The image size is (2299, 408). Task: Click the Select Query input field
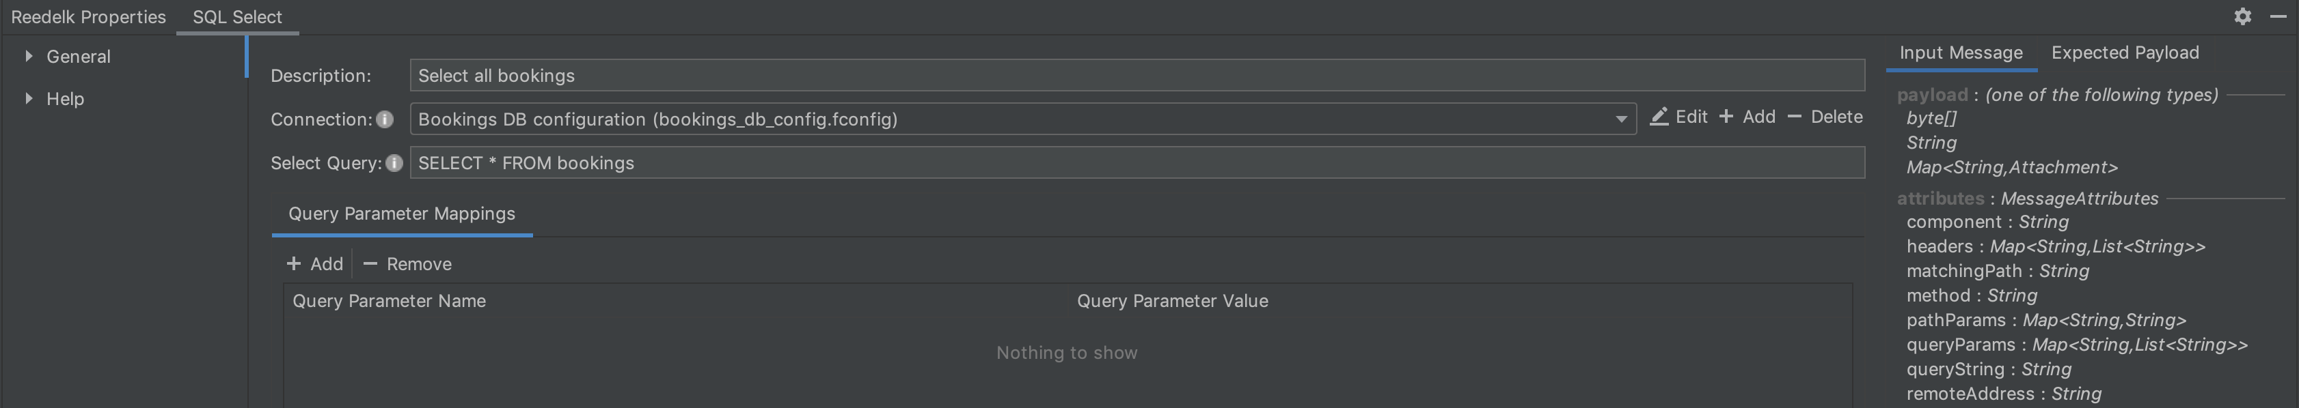[x=1135, y=163]
